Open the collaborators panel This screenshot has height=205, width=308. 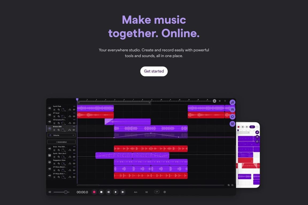[x=232, y=109]
